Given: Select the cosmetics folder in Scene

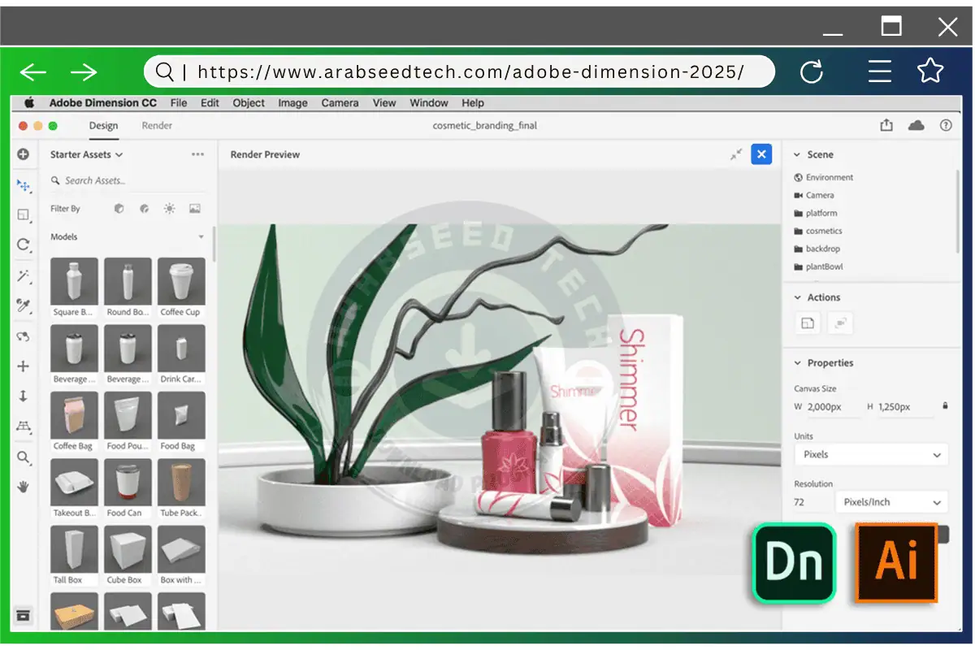Looking at the screenshot, I should tap(823, 231).
